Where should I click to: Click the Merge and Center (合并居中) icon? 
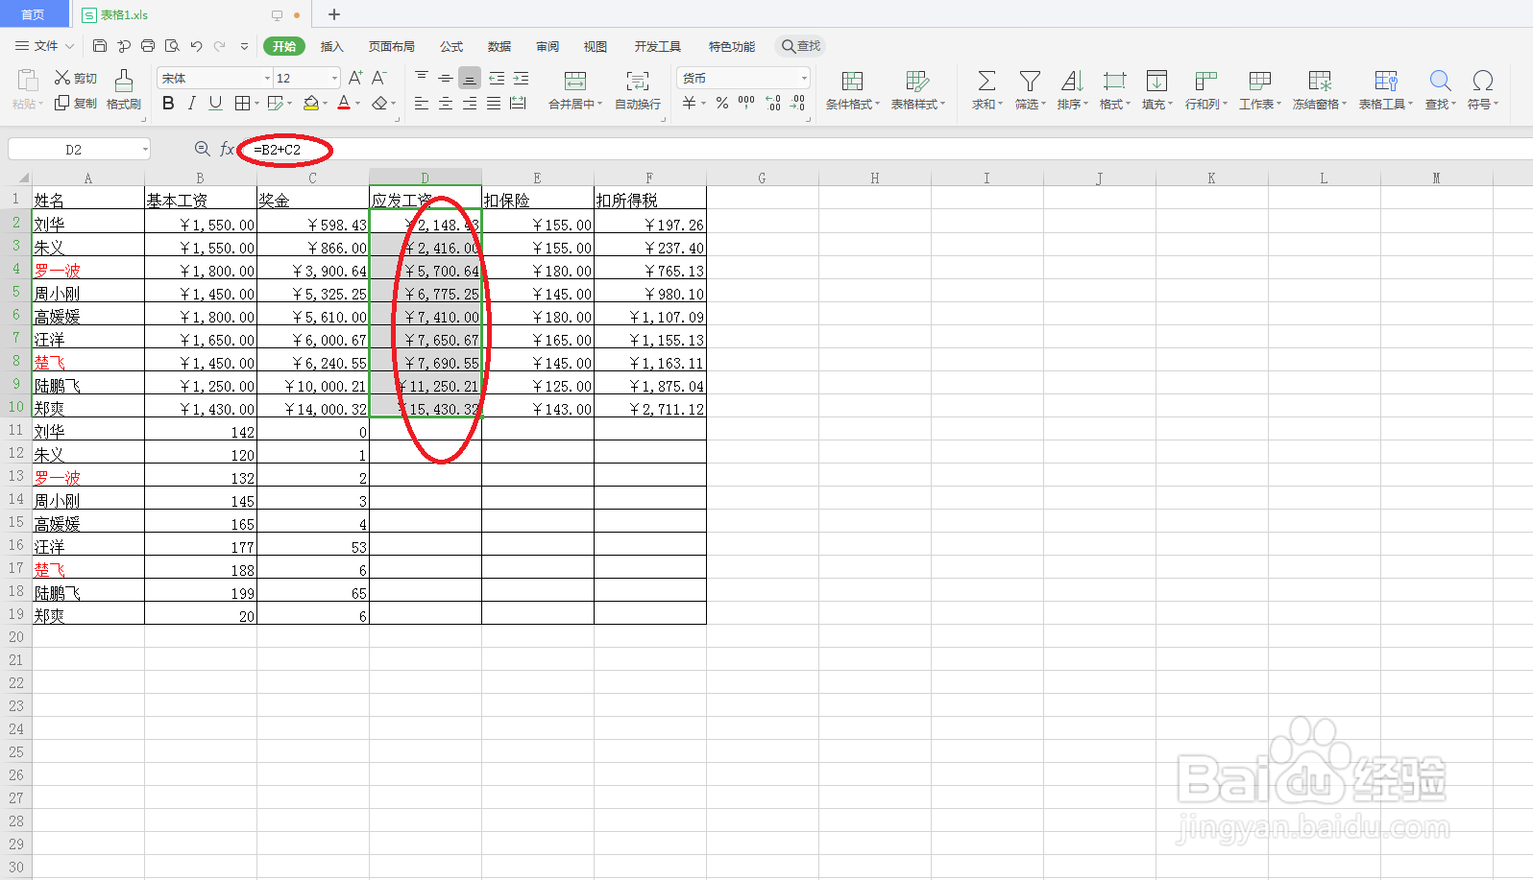click(575, 81)
